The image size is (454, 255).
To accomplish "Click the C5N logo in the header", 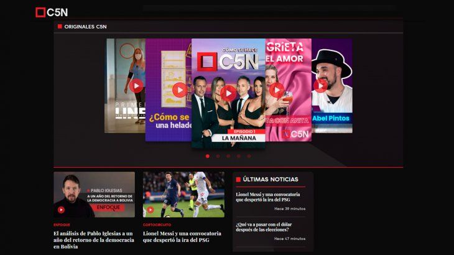I will coord(52,12).
